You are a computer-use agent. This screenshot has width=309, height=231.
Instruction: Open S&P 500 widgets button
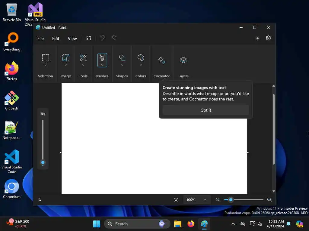click(18, 224)
